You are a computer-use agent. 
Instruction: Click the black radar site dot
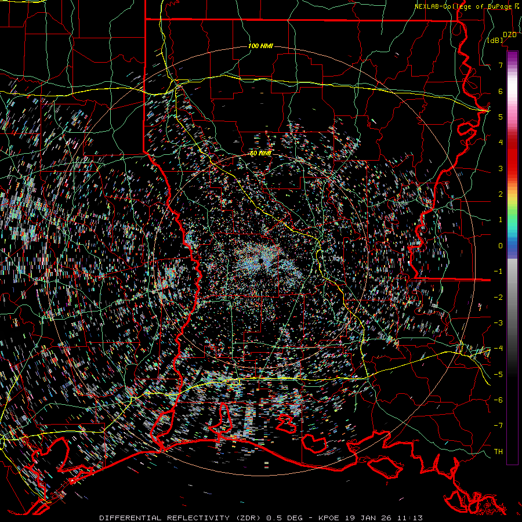click(261, 261)
